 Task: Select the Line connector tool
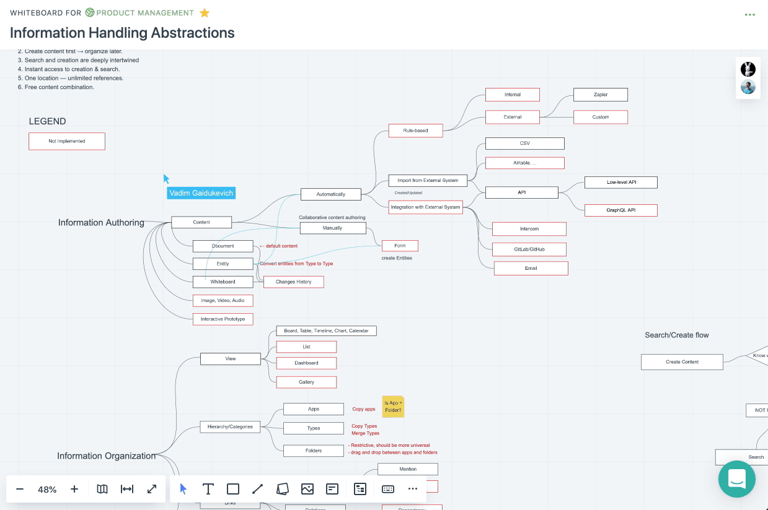[258, 489]
